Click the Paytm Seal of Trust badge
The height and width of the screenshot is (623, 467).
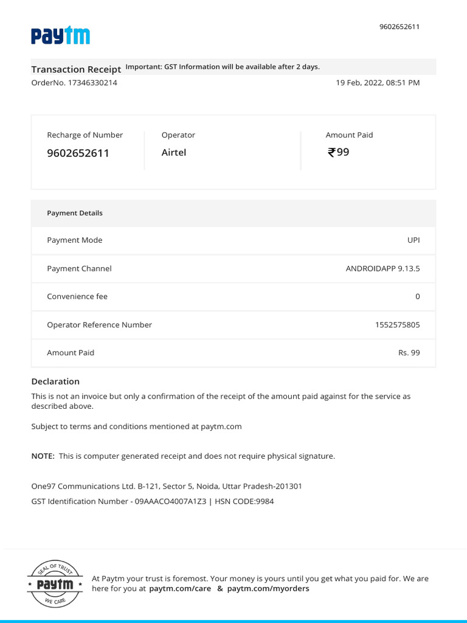pos(55,583)
